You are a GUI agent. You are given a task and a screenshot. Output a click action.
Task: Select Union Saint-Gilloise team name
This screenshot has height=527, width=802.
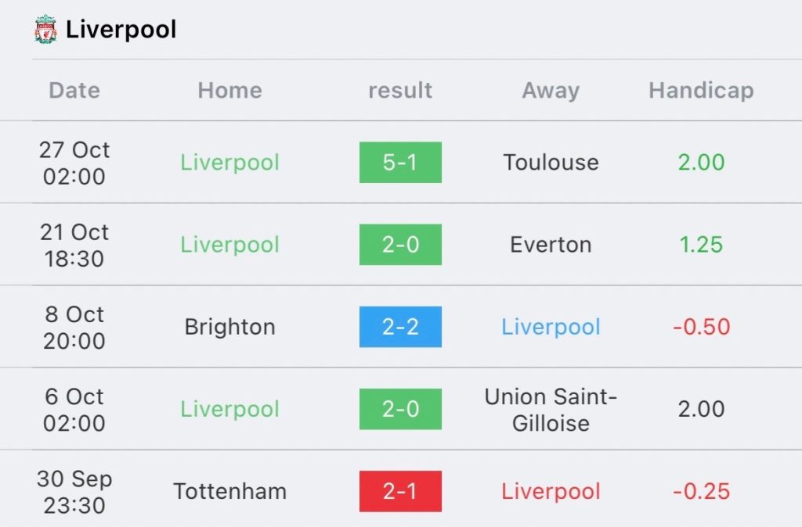(x=551, y=410)
